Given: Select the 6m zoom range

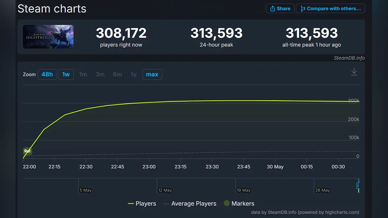Looking at the screenshot, I should (x=117, y=74).
